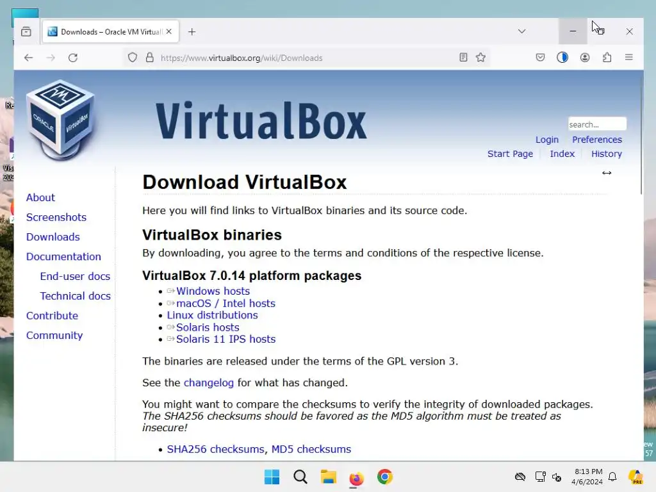
Task: Open Firefox account profile icon
Action: (585, 57)
